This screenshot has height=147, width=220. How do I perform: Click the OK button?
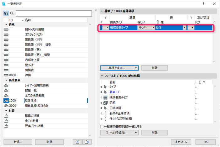206,142
